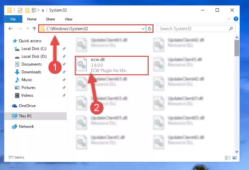Click the scrollbar up arrow
Viewport: 249px width, 170px height.
pos(237,38)
